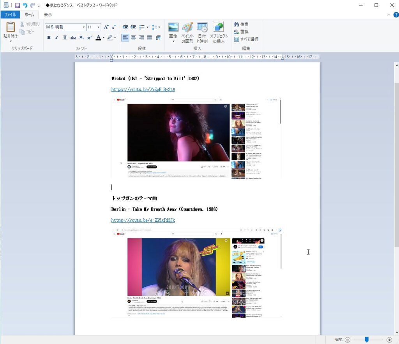Switch to the 表示 ribbon tab
Viewport: 399px width, 344px height.
tap(48, 14)
